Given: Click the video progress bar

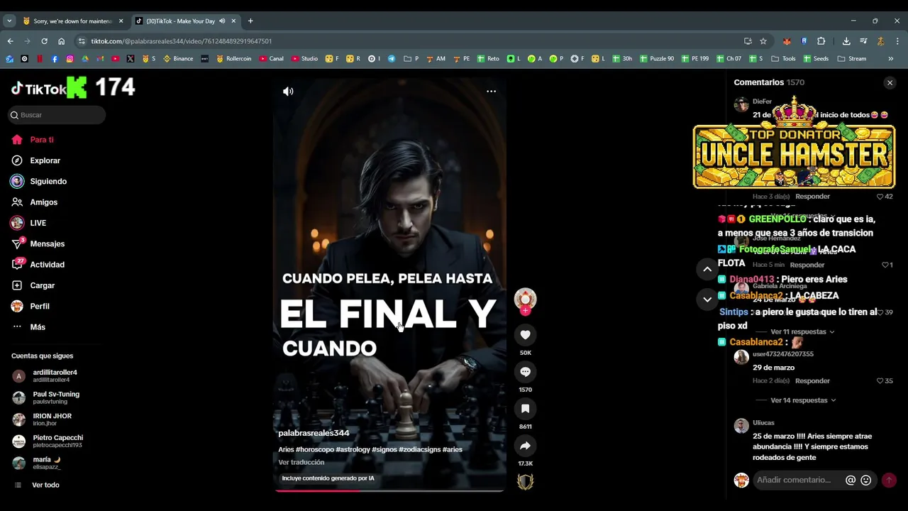Looking at the screenshot, I should coord(389,490).
